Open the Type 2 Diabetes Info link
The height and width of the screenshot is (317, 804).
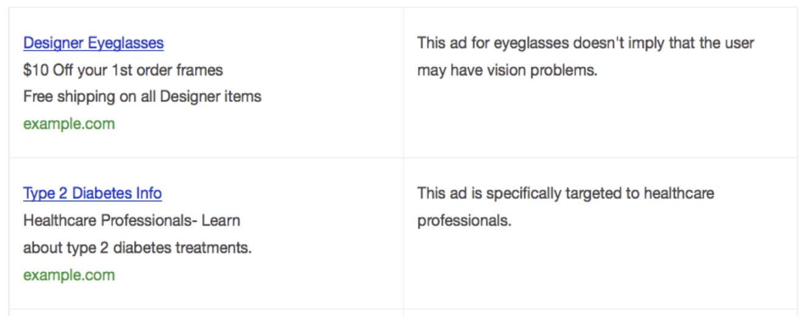tap(92, 194)
